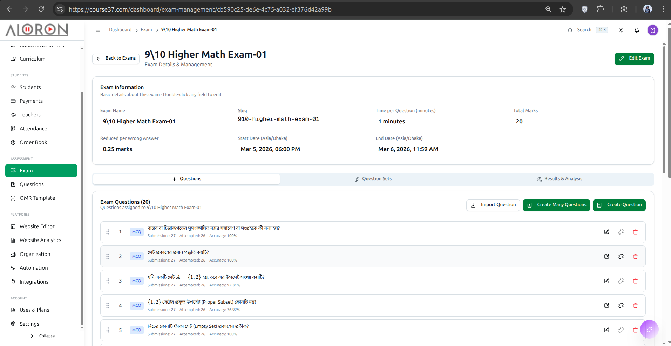The width and height of the screenshot is (671, 346).
Task: Click the '0.25 marks' value
Action: point(117,149)
